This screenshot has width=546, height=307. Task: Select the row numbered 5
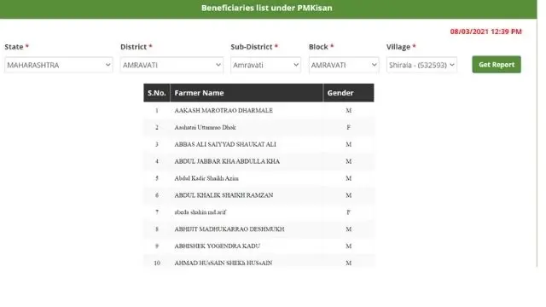[x=259, y=178]
